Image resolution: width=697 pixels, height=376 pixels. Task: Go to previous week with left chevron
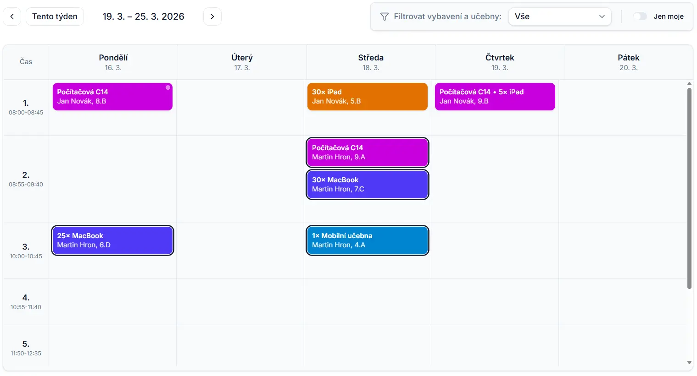(x=12, y=16)
